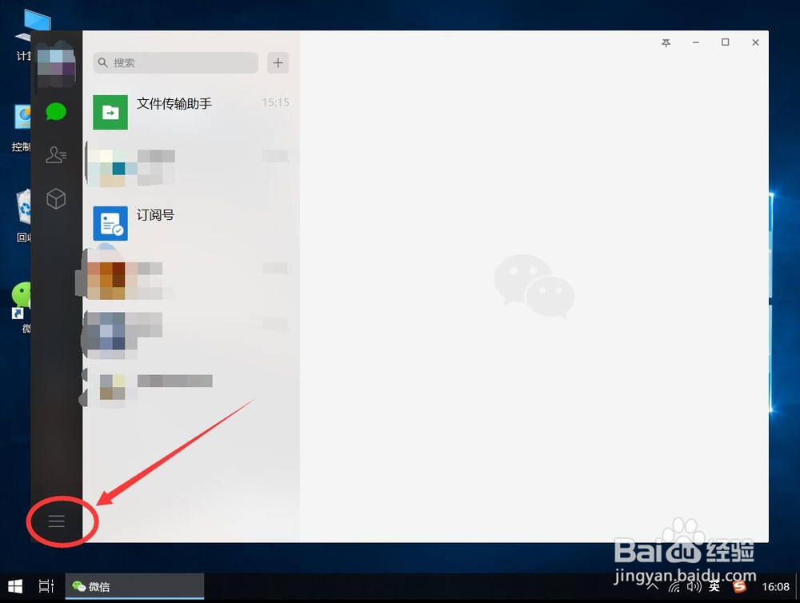Viewport: 800px width, 603px height.
Task: Minimize the WeChat window
Action: coord(696,43)
